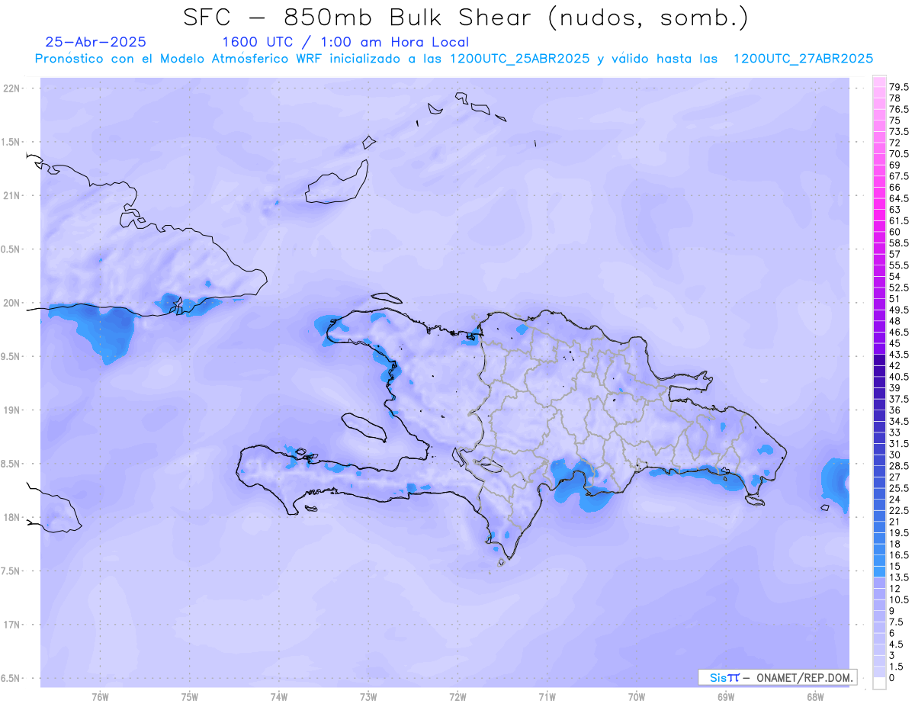Screen dimensions: 915x707
Task: Click the "1.5N" latitude label
Action: click(11, 142)
